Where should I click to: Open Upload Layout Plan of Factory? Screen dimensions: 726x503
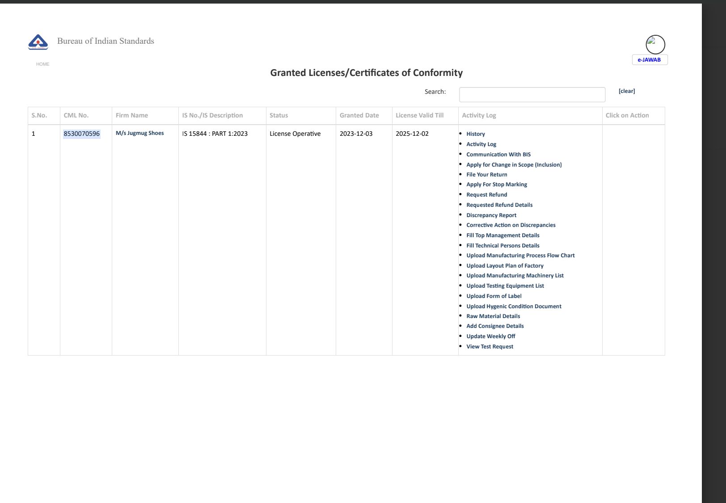pos(505,266)
